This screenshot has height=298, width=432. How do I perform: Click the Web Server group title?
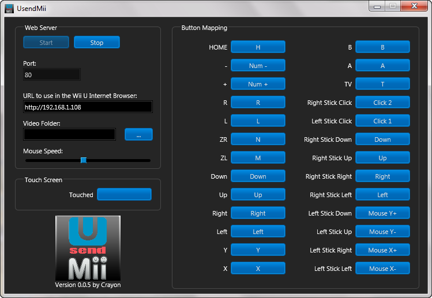tap(41, 28)
